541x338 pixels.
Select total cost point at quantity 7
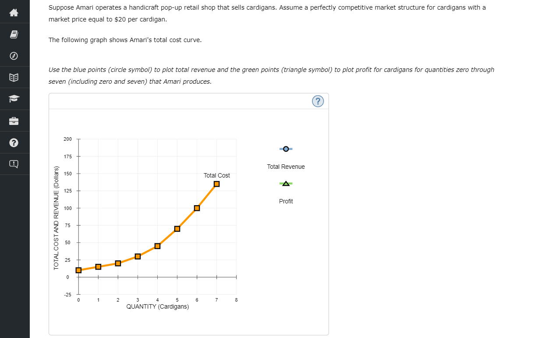point(216,184)
